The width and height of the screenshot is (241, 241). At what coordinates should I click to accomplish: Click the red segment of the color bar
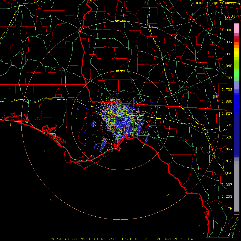coord(236,40)
